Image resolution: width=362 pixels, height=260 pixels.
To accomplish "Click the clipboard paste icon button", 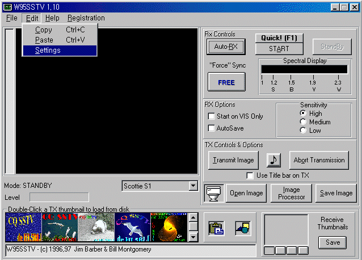I will 216,228.
